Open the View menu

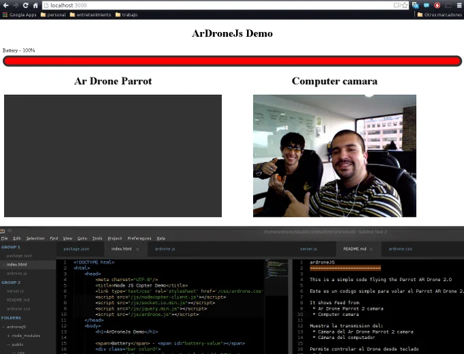tap(68, 238)
